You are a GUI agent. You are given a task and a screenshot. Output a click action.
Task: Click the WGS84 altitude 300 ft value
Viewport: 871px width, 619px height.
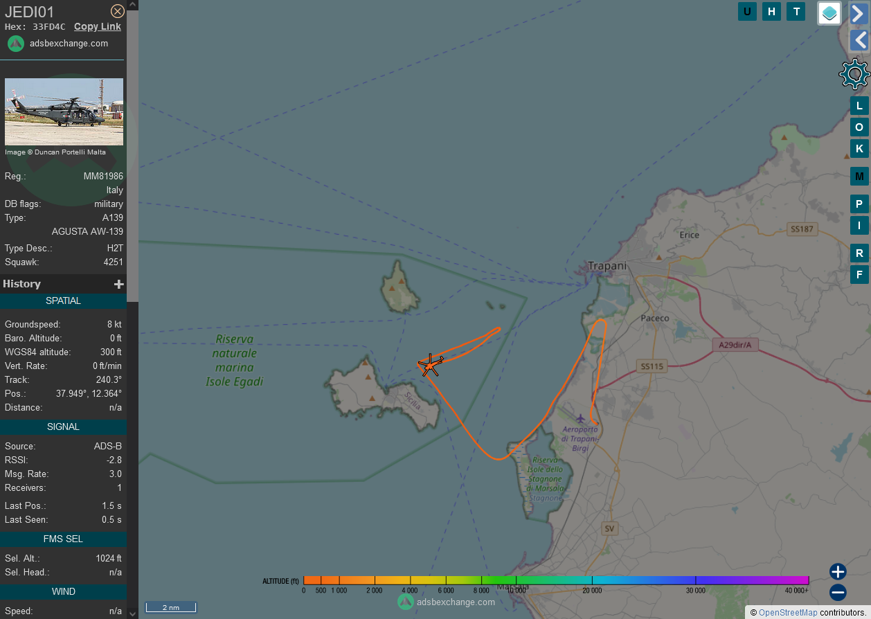coord(111,352)
